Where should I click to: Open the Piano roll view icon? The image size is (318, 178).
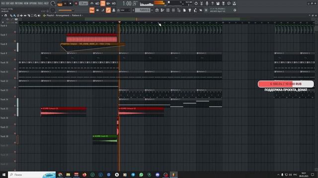click(x=162, y=10)
